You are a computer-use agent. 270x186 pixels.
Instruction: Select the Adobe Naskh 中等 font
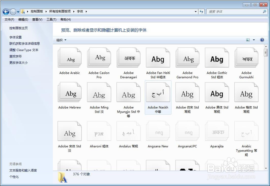(x=158, y=92)
